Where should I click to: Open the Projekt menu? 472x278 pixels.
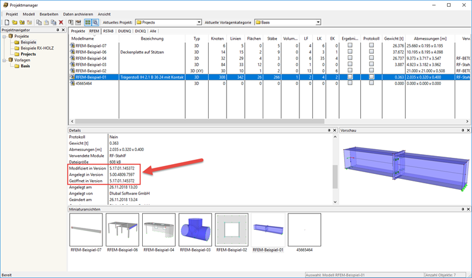pos(12,14)
